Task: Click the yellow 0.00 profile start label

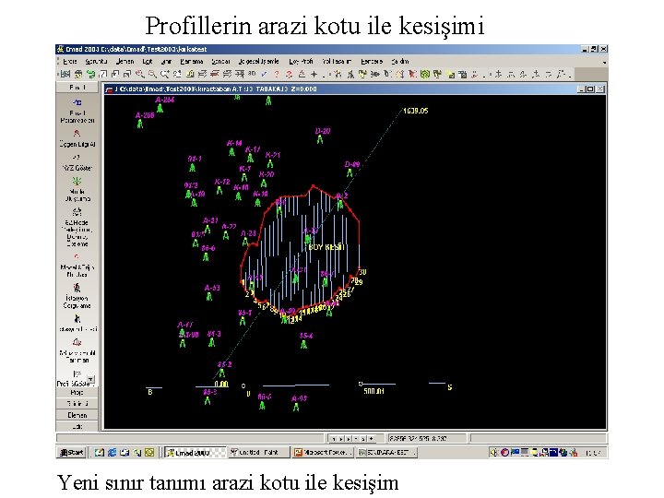Action: [x=221, y=384]
